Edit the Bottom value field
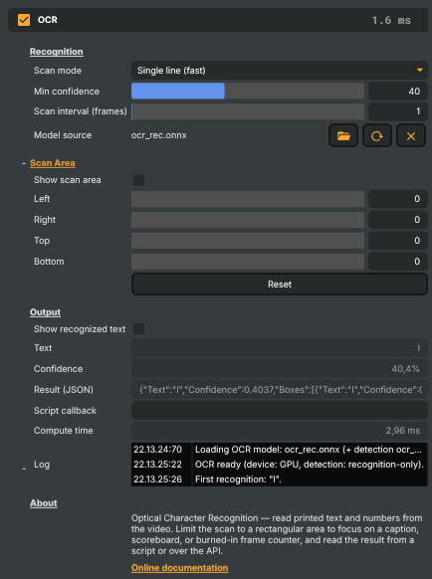 click(x=397, y=262)
